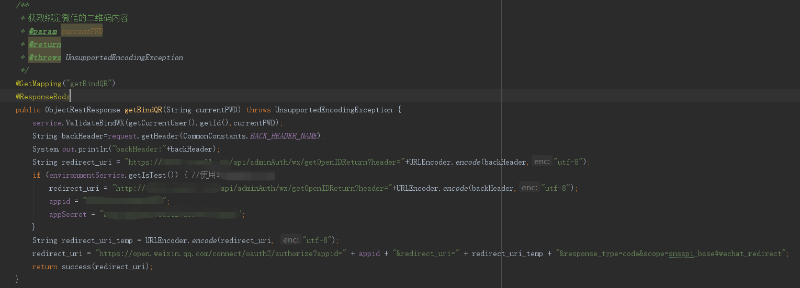Click the BACK_HEADER_NAME constant

[284, 136]
